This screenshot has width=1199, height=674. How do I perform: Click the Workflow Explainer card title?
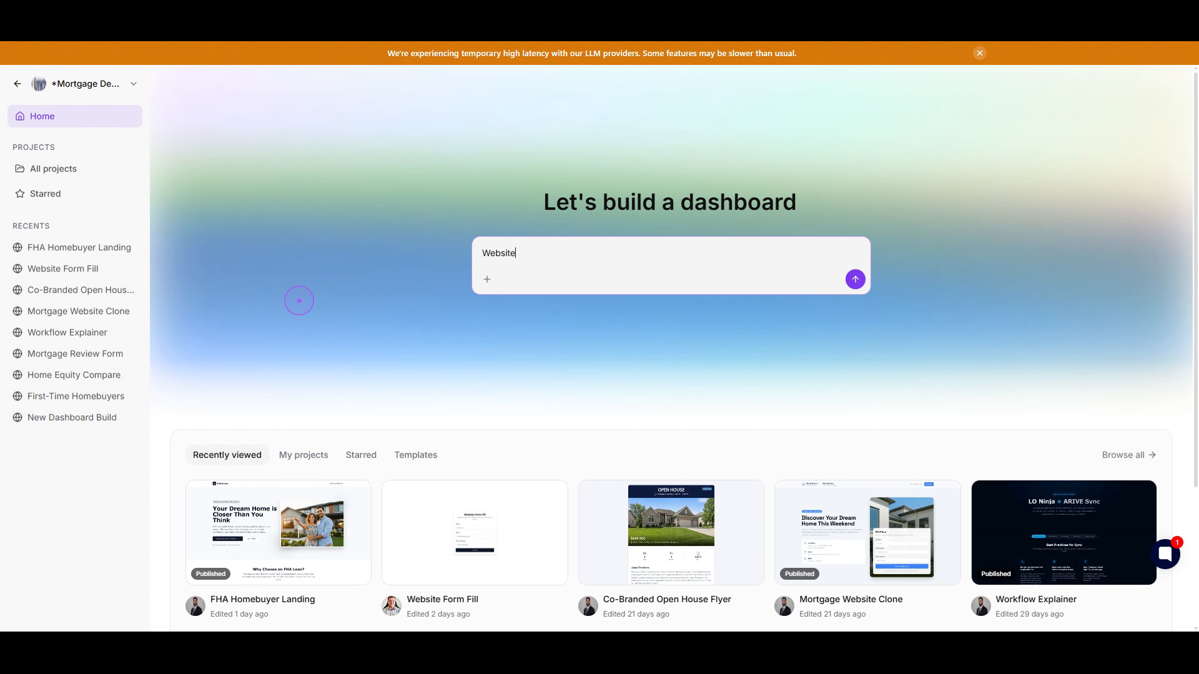point(1036,599)
